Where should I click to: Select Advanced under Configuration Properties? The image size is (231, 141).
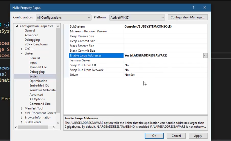pyautogui.click(x=31, y=35)
